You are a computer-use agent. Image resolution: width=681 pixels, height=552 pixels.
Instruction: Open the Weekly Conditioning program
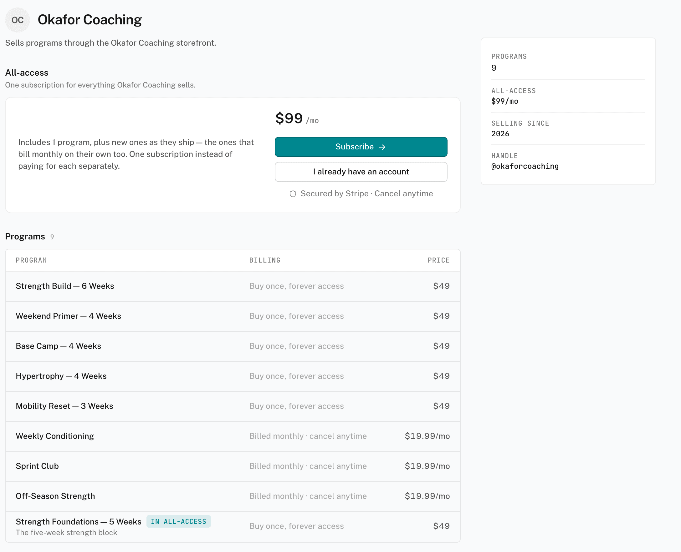pyautogui.click(x=233, y=436)
